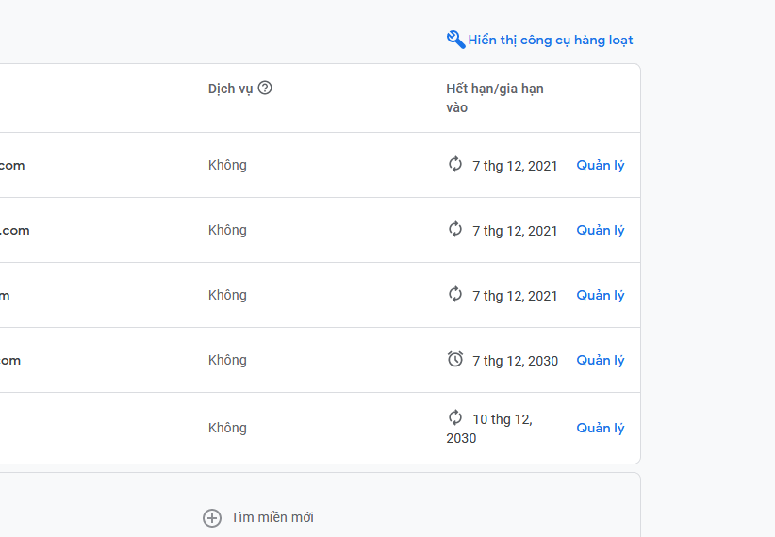
Task: Open Quản lý for the second domain row
Action: point(601,231)
